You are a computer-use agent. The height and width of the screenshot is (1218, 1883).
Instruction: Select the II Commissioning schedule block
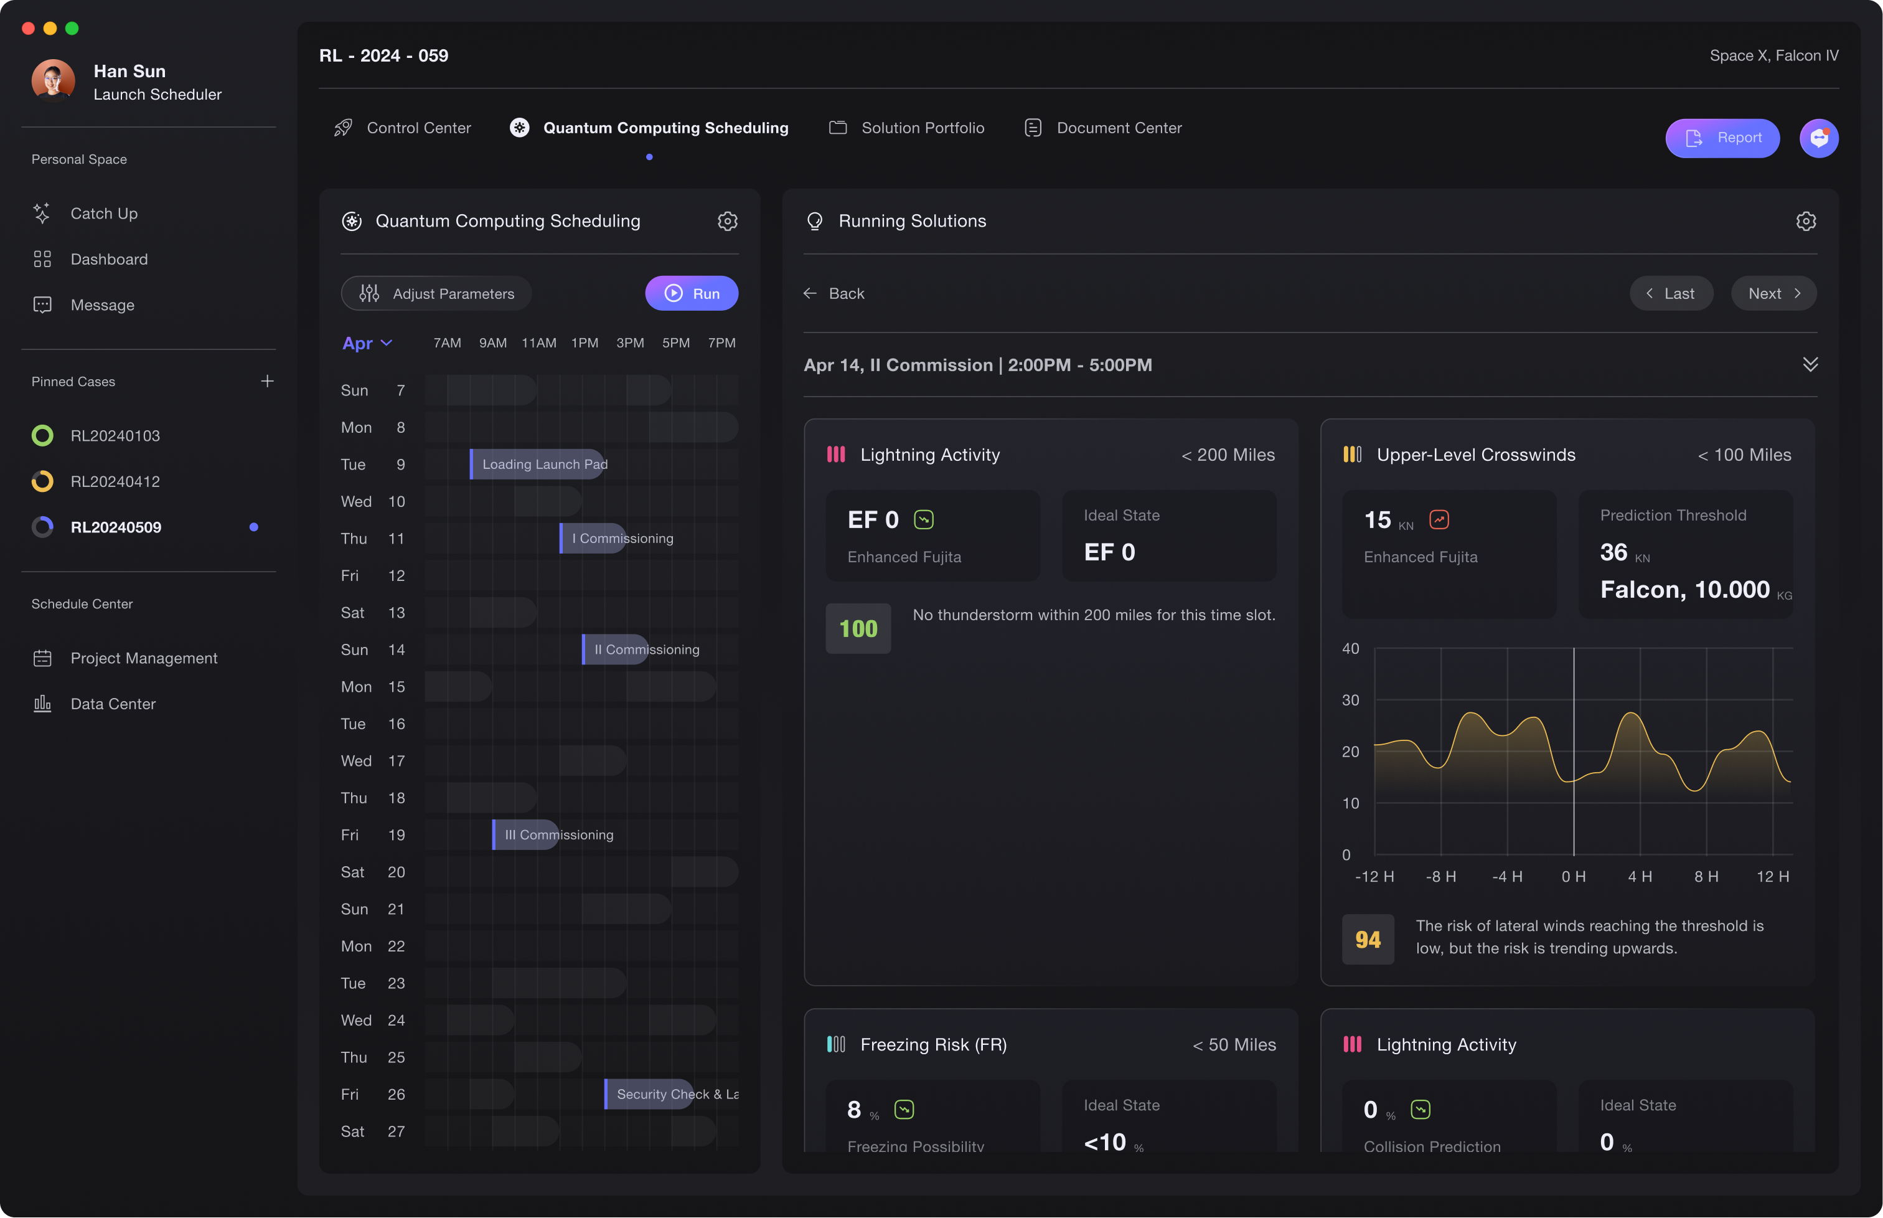point(617,649)
